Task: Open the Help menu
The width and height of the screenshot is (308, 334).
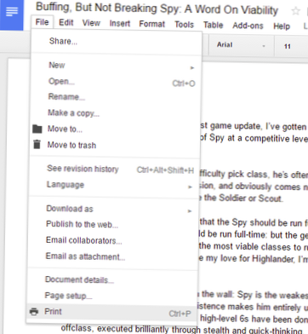Action: [x=282, y=26]
